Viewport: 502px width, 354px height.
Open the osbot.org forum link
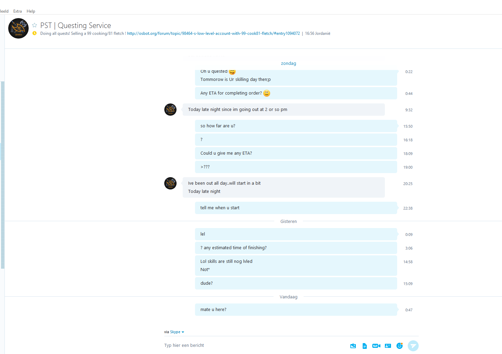click(x=213, y=33)
